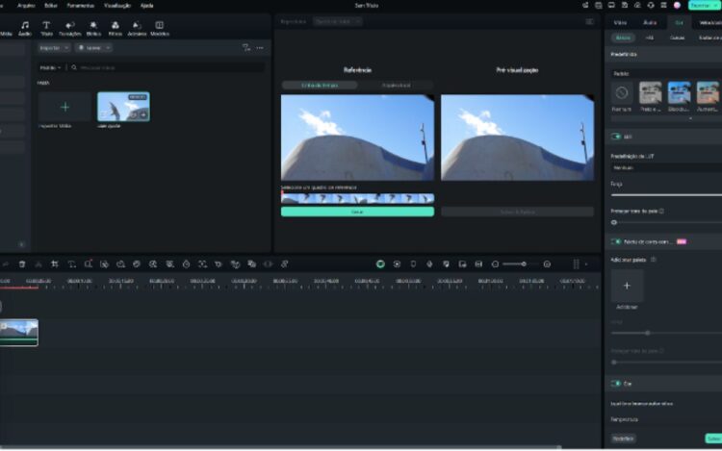This screenshot has height=451, width=722.
Task: Toggle the Paleta de cores com IA switch
Action: [616, 241]
